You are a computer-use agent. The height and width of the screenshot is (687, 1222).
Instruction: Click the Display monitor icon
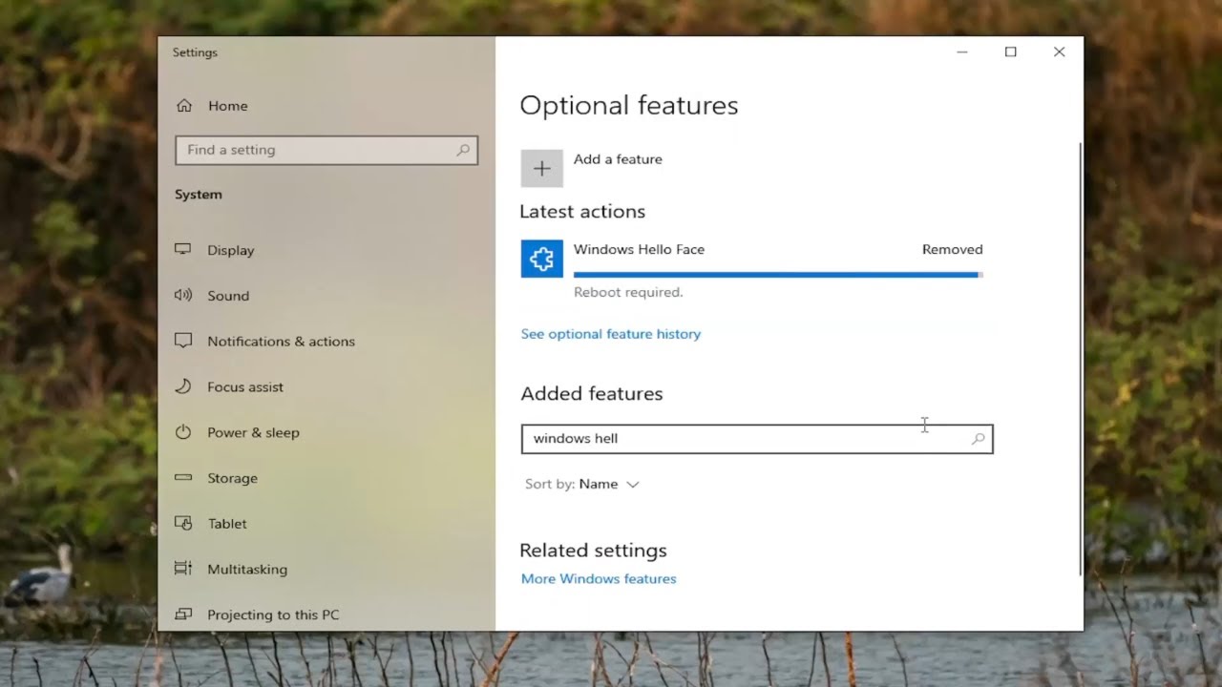(x=183, y=250)
